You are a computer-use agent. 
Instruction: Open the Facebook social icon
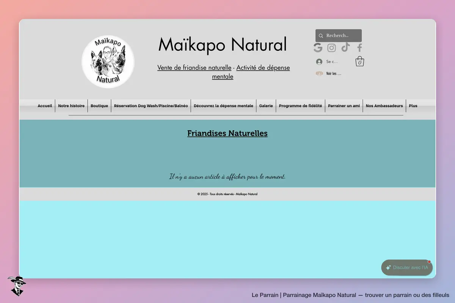pyautogui.click(x=360, y=48)
